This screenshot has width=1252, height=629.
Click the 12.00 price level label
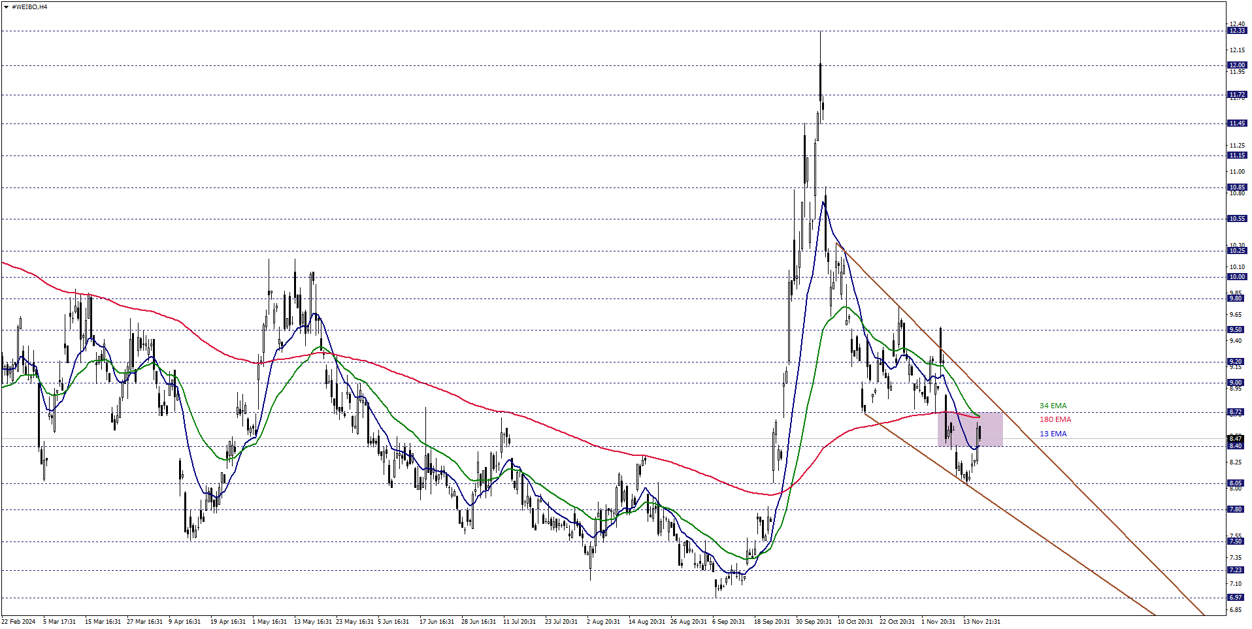1237,65
